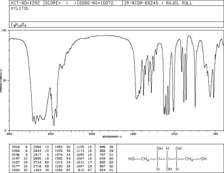Select peak value 2866 in table
This screenshot has height=173, width=224.
[x=37, y=158]
